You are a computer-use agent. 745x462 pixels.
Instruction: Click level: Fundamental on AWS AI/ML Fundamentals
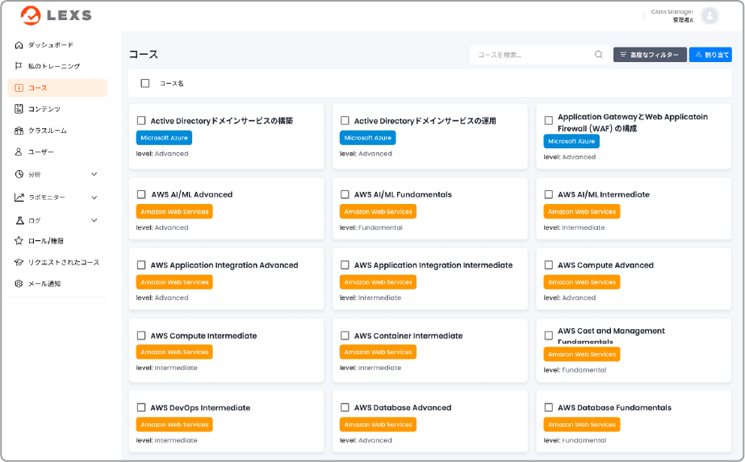pos(371,227)
